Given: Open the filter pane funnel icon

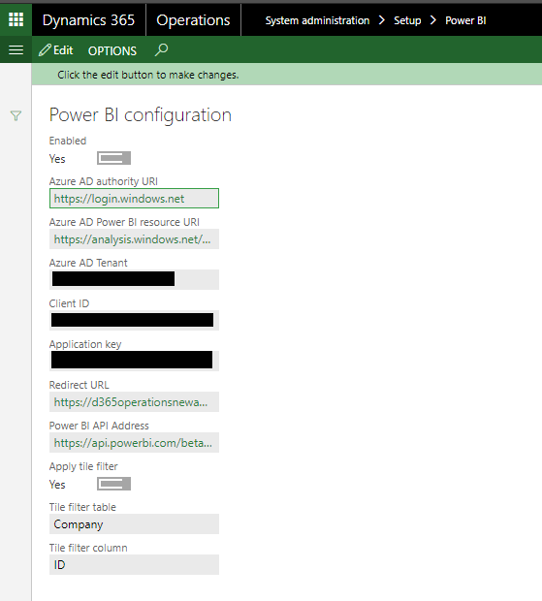Looking at the screenshot, I should pyautogui.click(x=16, y=115).
